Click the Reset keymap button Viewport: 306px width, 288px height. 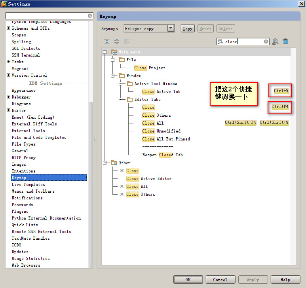(x=205, y=28)
